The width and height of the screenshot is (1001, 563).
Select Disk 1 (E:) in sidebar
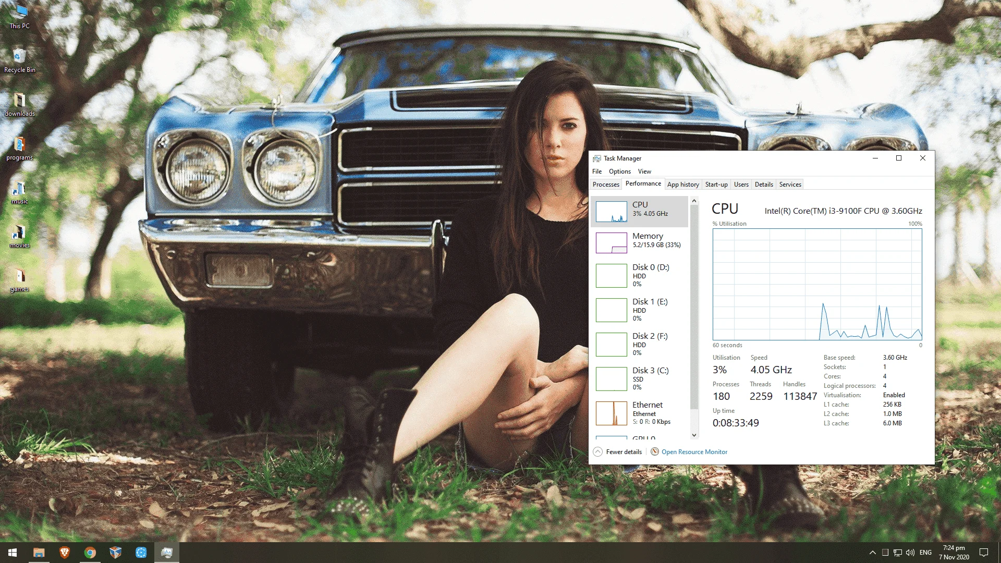640,310
